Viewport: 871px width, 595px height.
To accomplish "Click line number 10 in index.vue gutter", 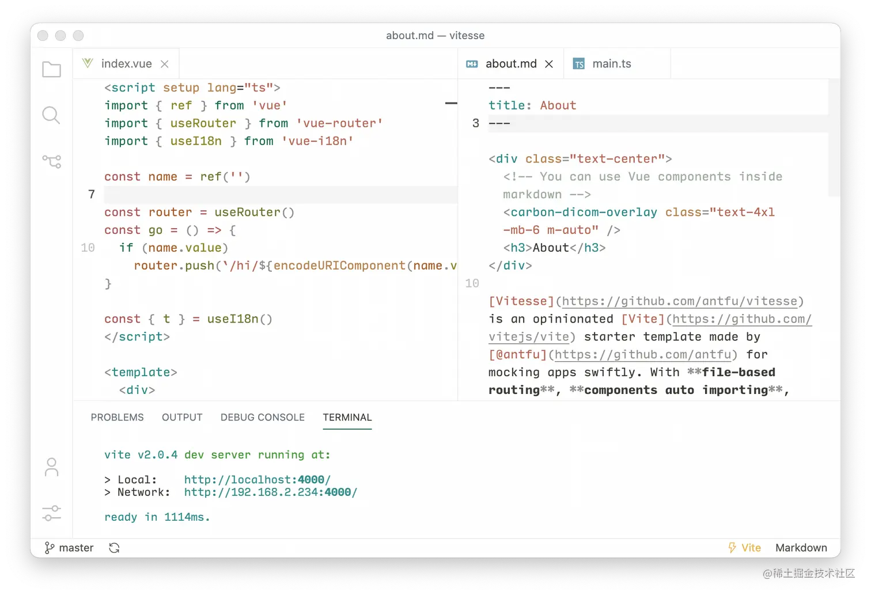I will tap(88, 248).
